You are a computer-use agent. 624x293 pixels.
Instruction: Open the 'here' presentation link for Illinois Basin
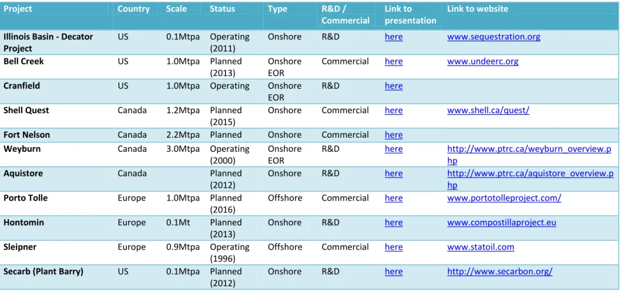394,37
